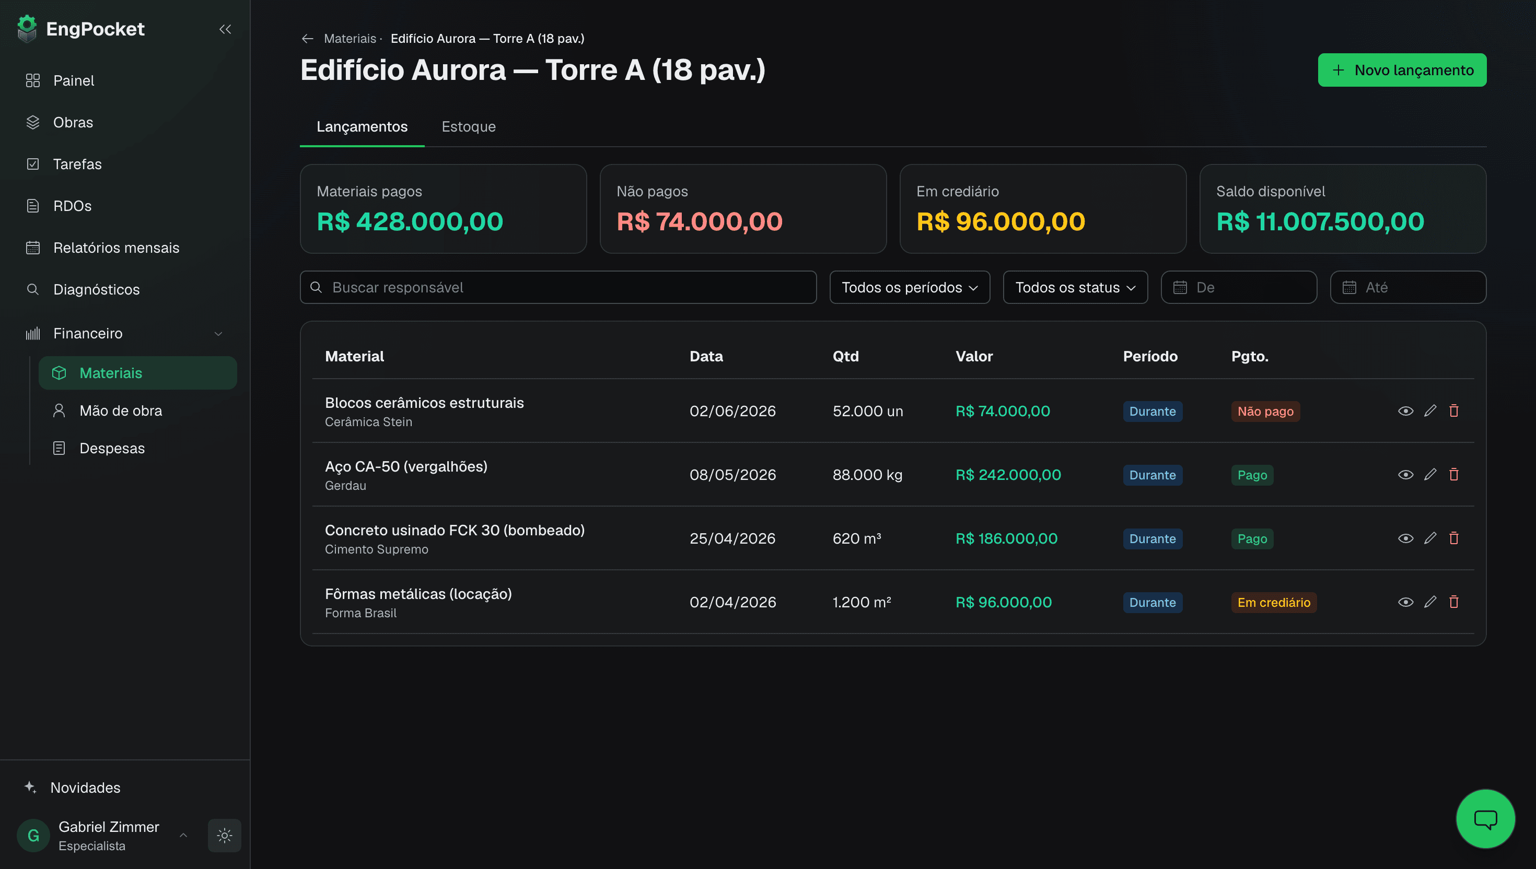Image resolution: width=1536 pixels, height=869 pixels.
Task: Expand the Gabriel Zimmer user menu chevron
Action: [x=183, y=836]
